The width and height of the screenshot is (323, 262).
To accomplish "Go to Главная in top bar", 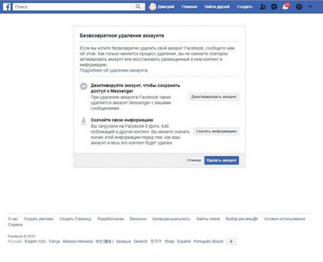I will [x=189, y=7].
